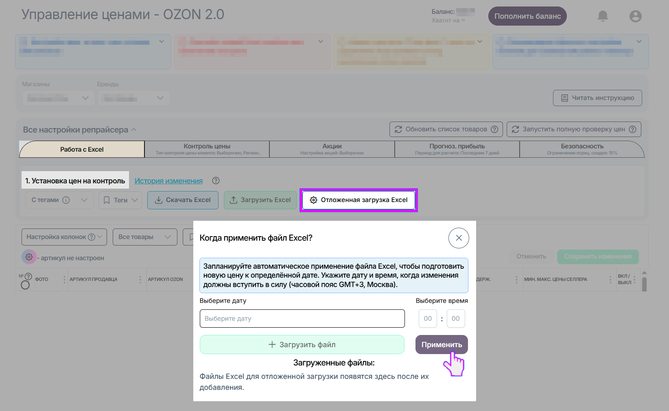Screen dimensions: 669x411
Task: Open the user account profile icon
Action: (635, 16)
